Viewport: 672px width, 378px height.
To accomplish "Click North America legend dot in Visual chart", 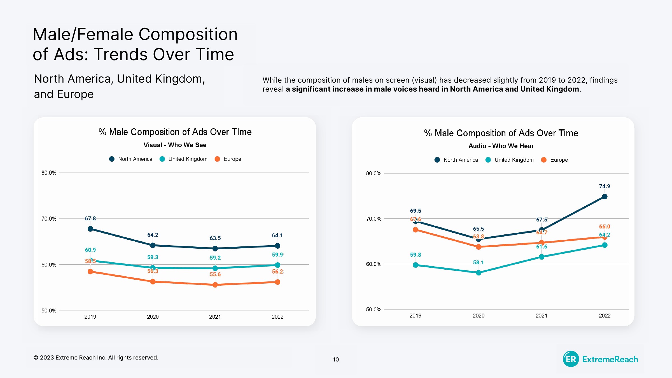I will [112, 159].
